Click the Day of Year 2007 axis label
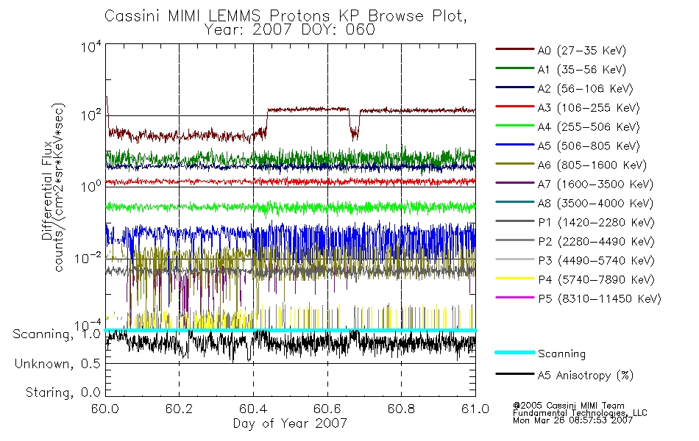The height and width of the screenshot is (441, 699). [290, 423]
